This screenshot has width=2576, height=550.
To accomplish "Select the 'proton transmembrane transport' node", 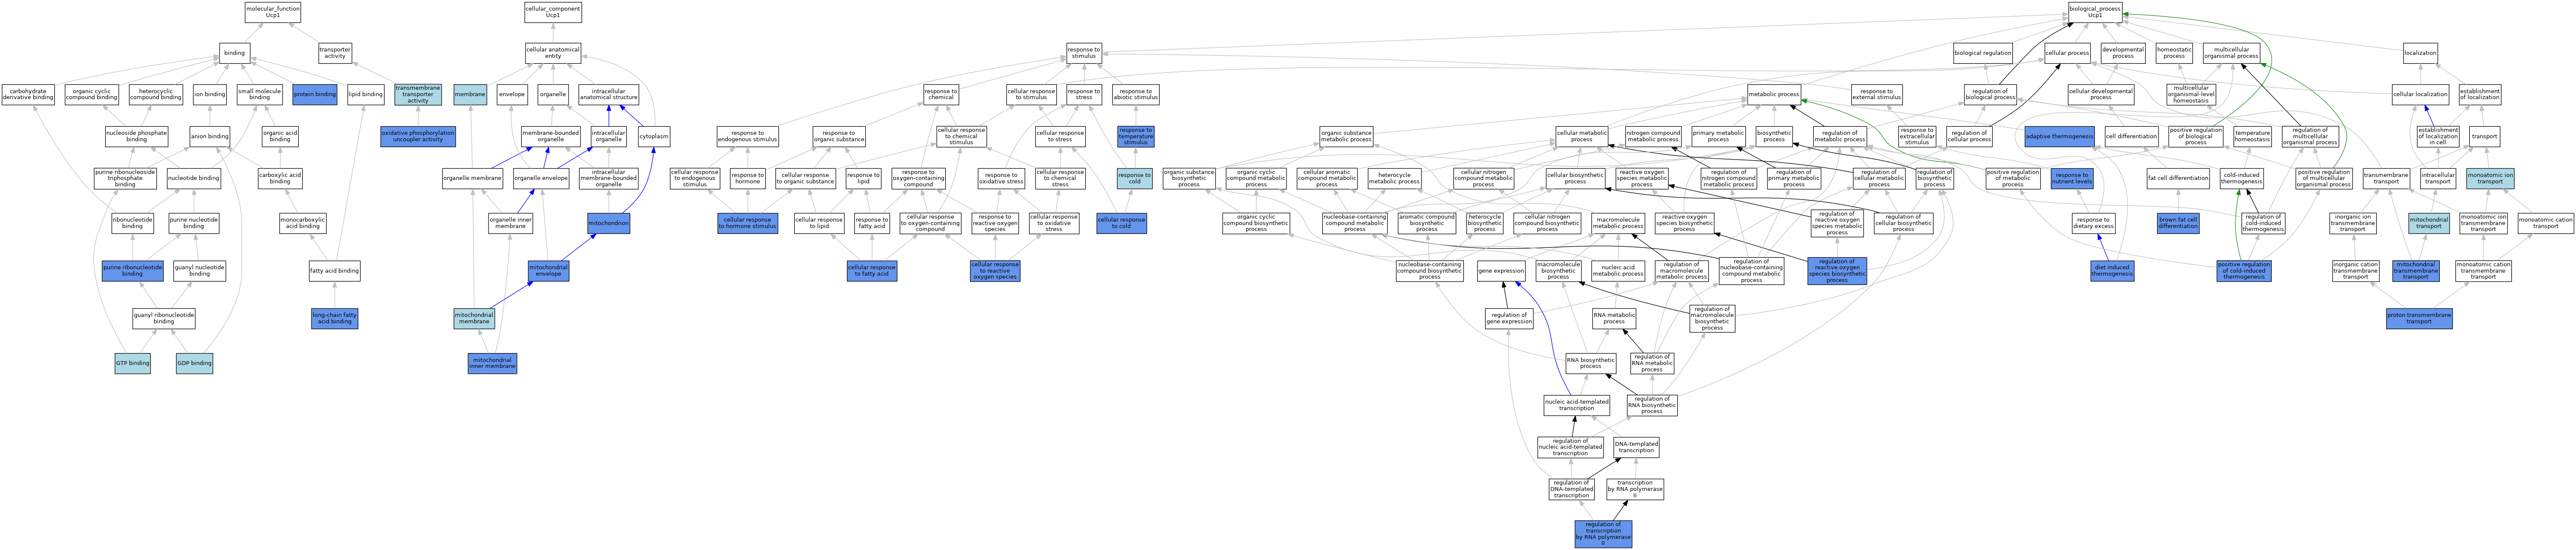I will (2419, 319).
